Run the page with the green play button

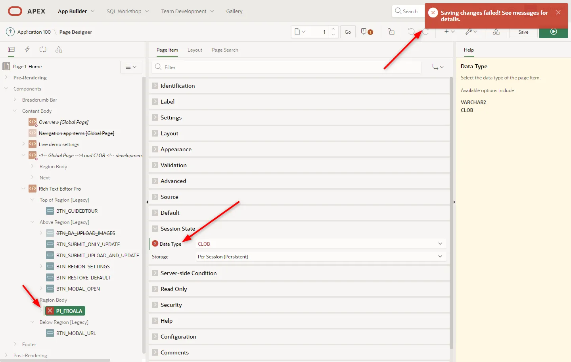click(x=553, y=32)
